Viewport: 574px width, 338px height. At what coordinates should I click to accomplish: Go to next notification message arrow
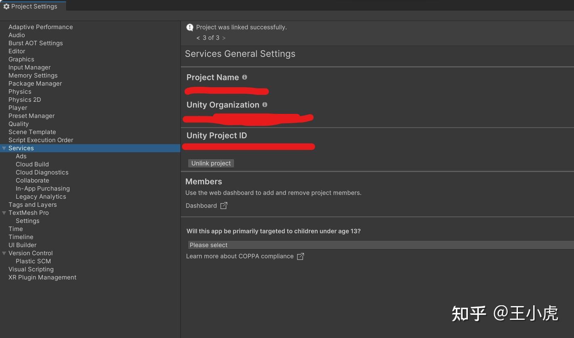pyautogui.click(x=224, y=38)
